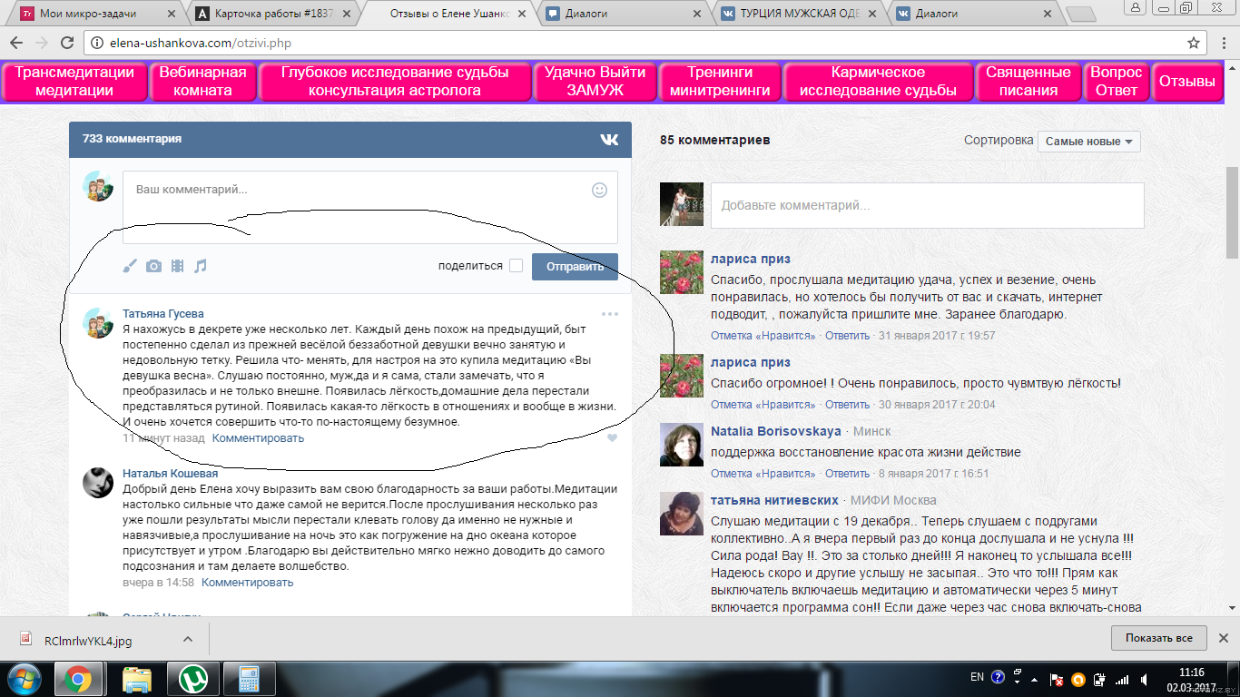This screenshot has width=1240, height=697.
Task: Open Natalia Borisovskaya profile link
Action: (776, 431)
